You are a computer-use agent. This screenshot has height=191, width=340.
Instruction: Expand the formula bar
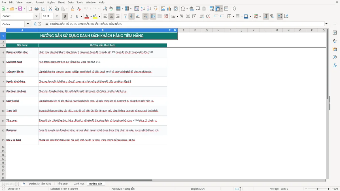pos(326,24)
